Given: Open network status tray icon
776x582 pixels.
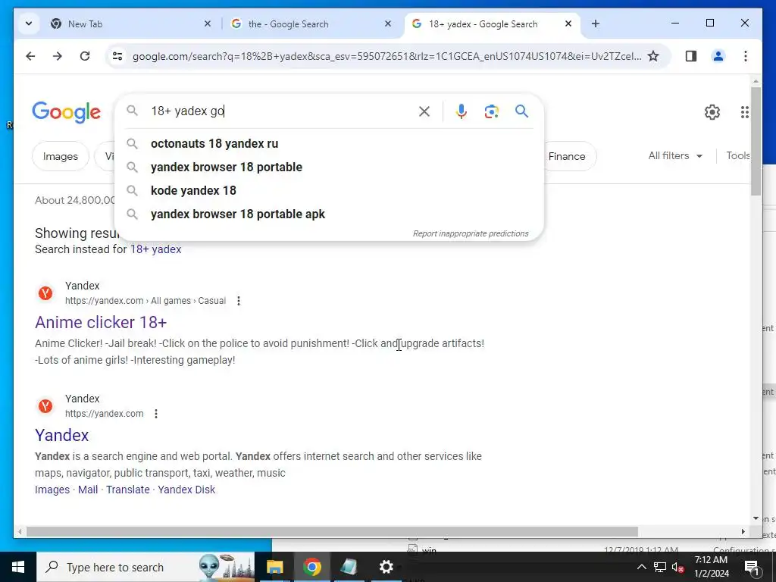Looking at the screenshot, I should click(x=660, y=567).
